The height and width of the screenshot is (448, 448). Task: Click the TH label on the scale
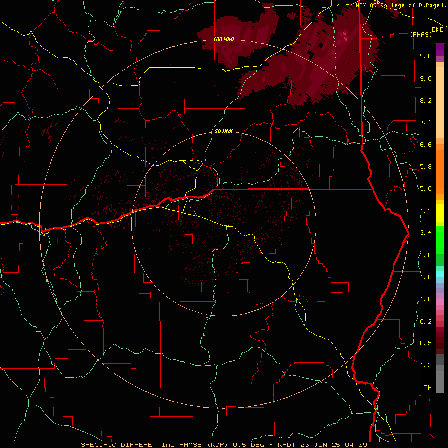tap(428, 388)
